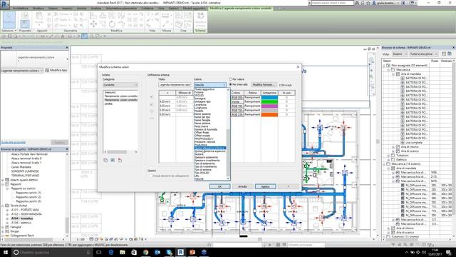The width and height of the screenshot is (456, 257).
Task: Click the orange preview color swatch
Action: pos(269,114)
